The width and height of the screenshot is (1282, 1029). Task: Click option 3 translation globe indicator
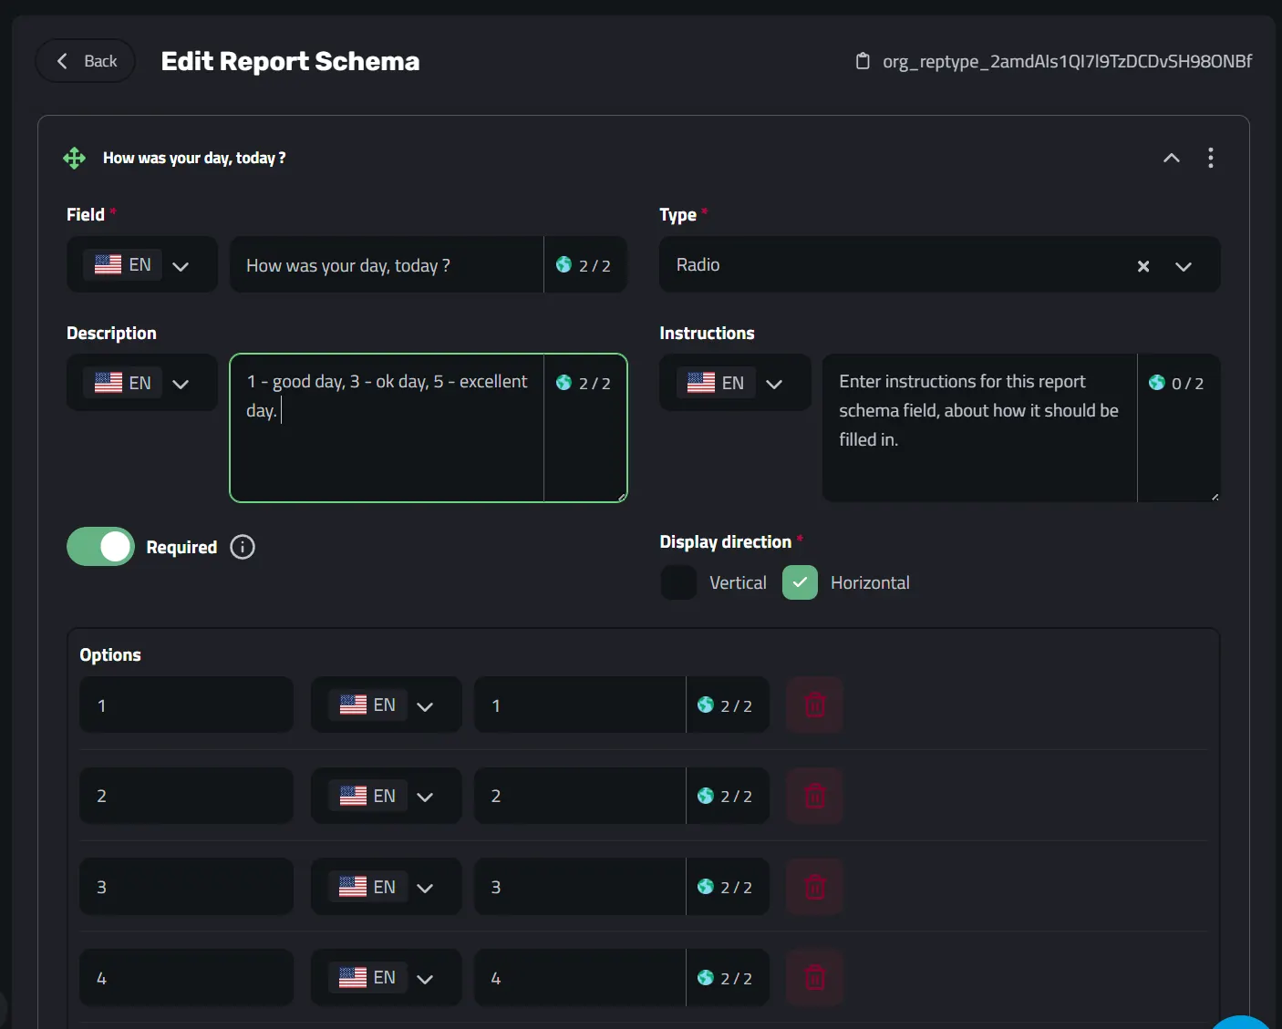[x=726, y=887]
